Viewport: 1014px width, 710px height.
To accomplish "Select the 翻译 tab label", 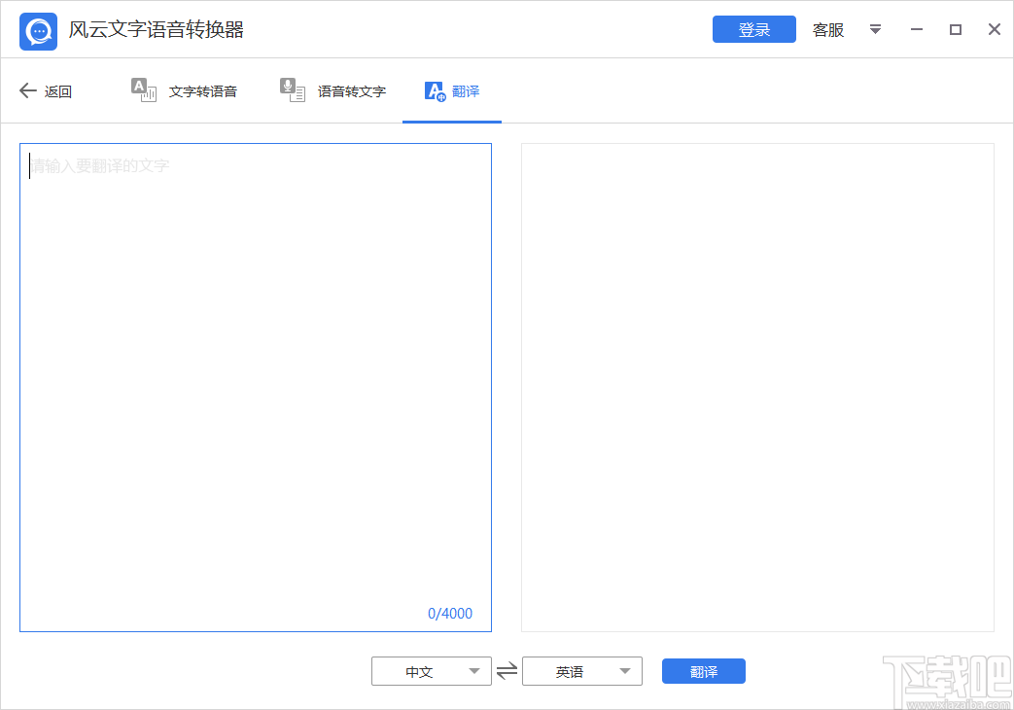I will coord(466,91).
